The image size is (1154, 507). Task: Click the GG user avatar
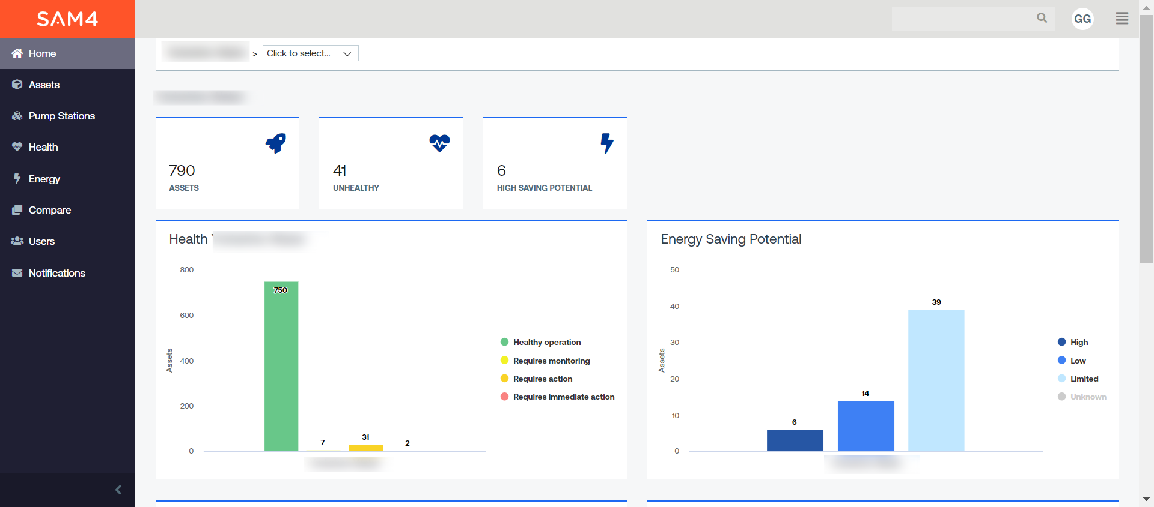coord(1082,19)
